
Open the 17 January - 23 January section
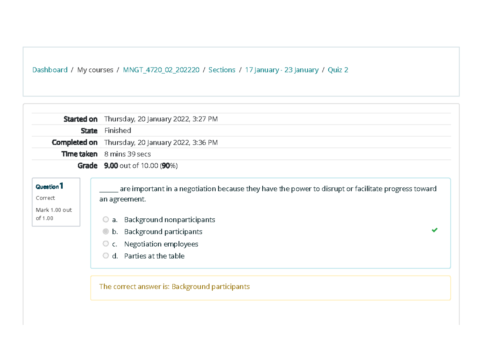click(x=282, y=70)
